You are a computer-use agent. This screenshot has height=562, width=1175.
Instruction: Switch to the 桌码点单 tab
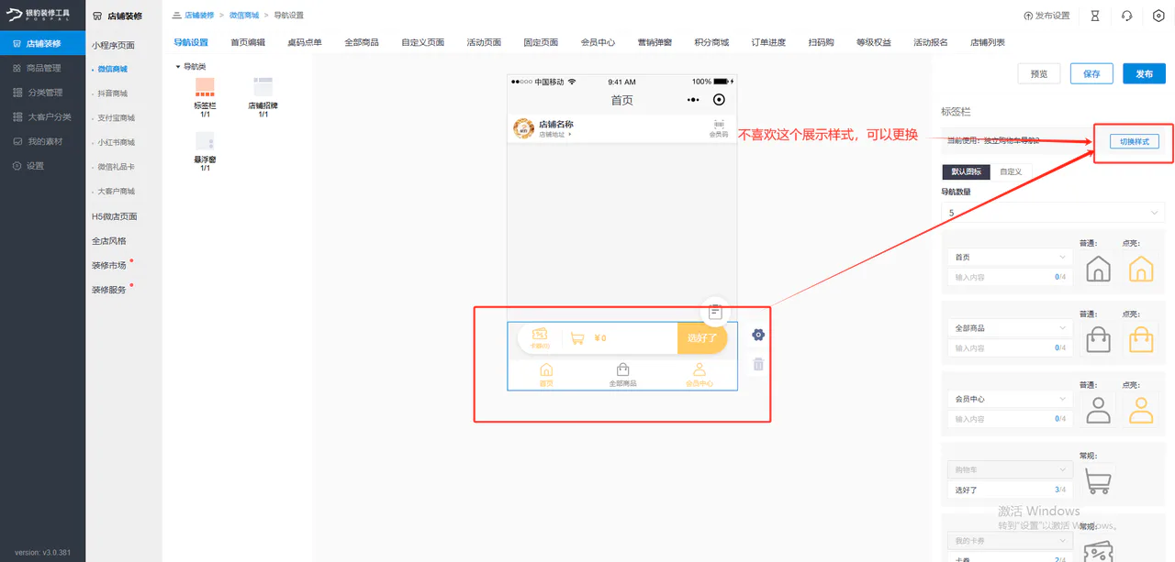pos(305,42)
